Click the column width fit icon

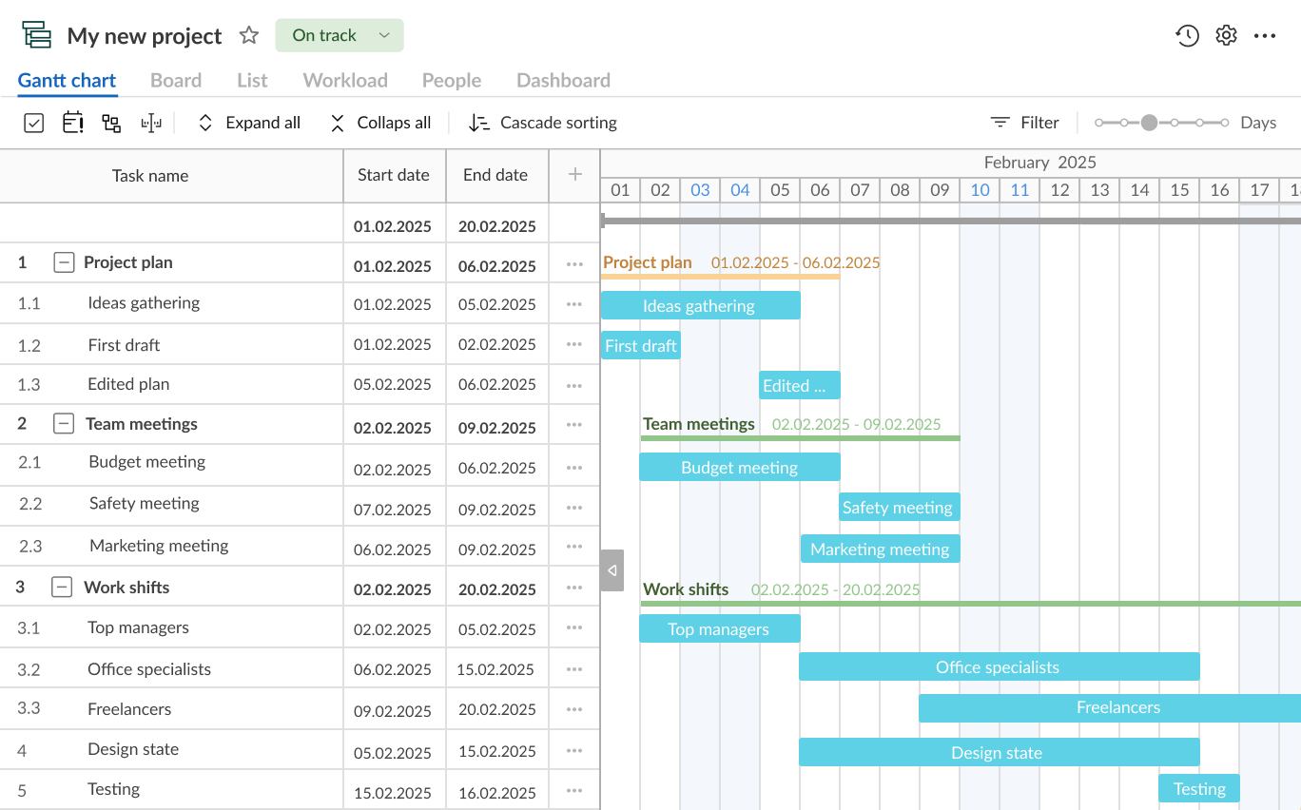151,123
